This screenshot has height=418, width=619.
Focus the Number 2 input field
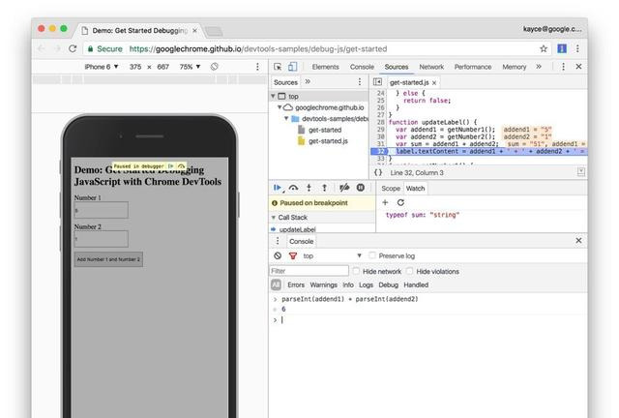[102, 239]
